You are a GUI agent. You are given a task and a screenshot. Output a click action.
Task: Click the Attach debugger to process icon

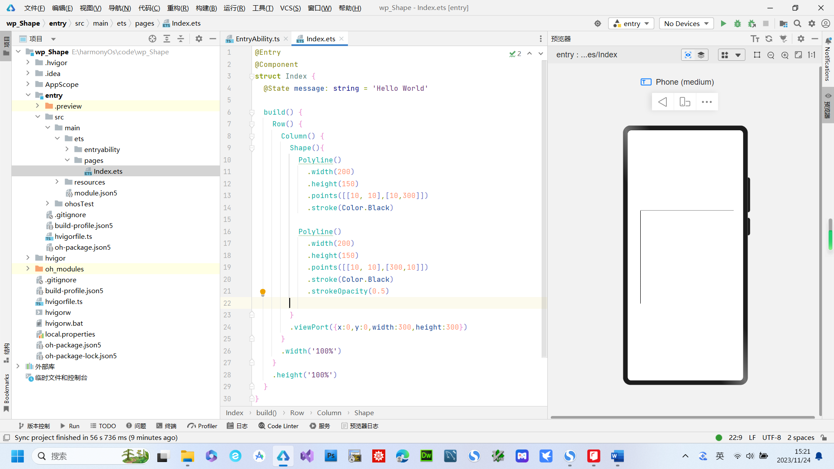[x=752, y=23]
